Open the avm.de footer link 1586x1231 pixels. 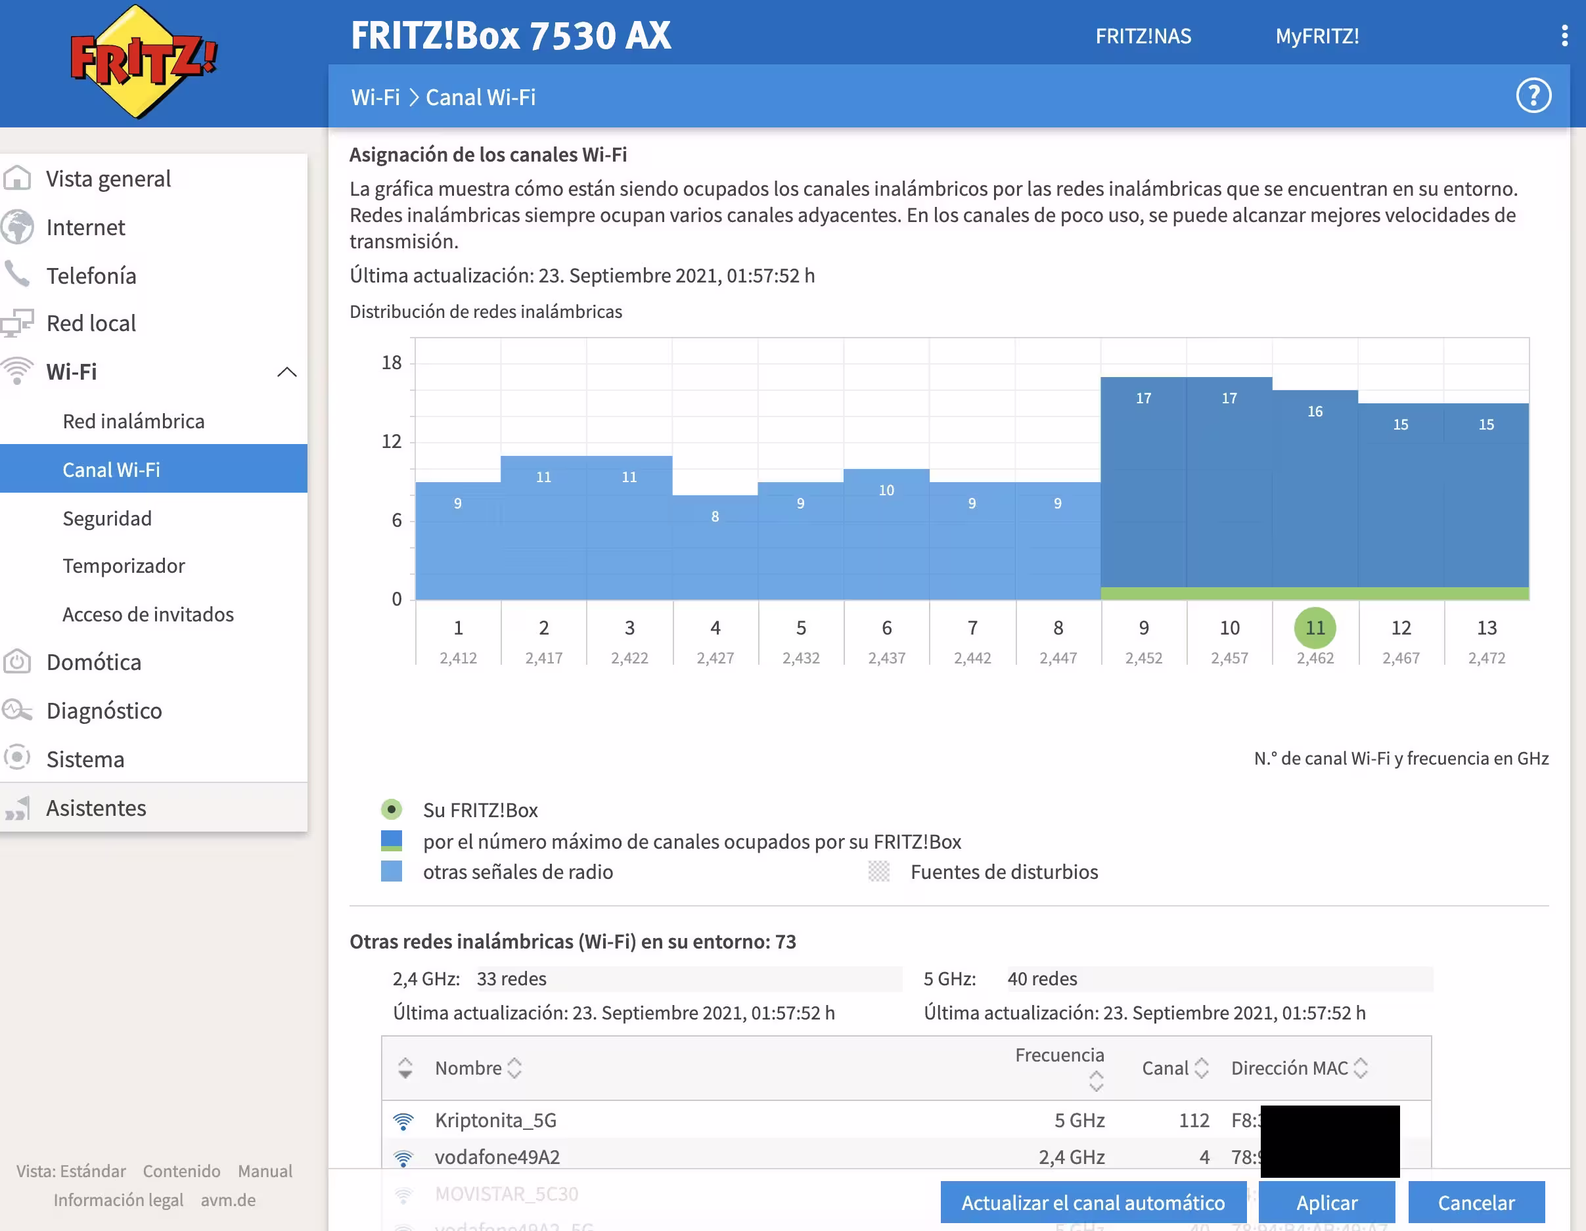click(228, 1199)
